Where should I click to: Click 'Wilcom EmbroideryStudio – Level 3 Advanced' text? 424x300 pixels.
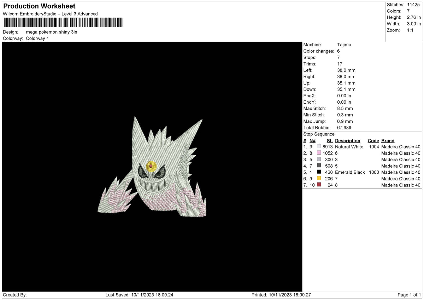coord(50,14)
